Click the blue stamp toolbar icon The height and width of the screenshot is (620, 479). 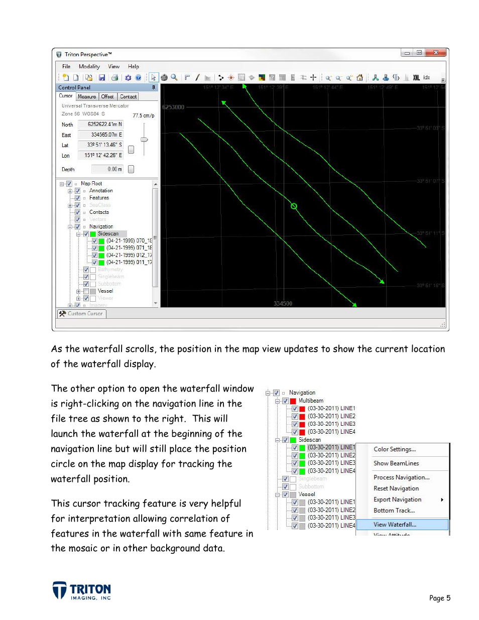tap(386, 77)
